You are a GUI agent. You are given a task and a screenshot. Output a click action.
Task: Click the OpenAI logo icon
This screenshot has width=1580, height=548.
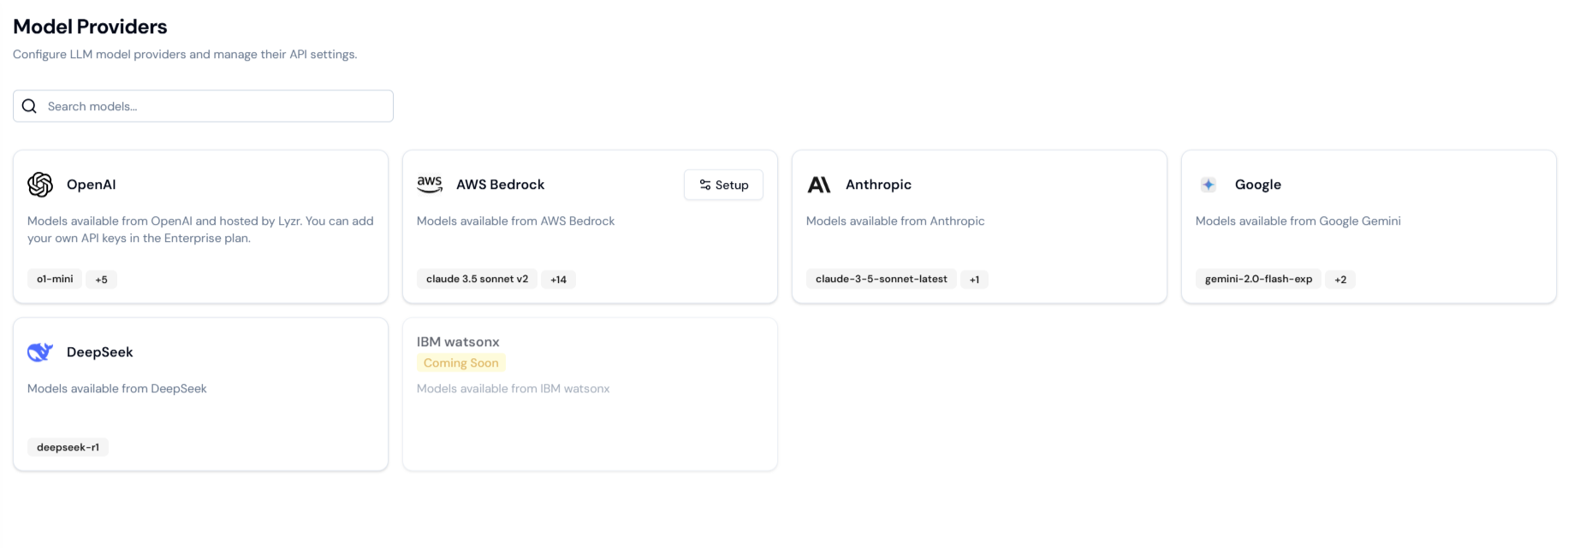pos(40,185)
